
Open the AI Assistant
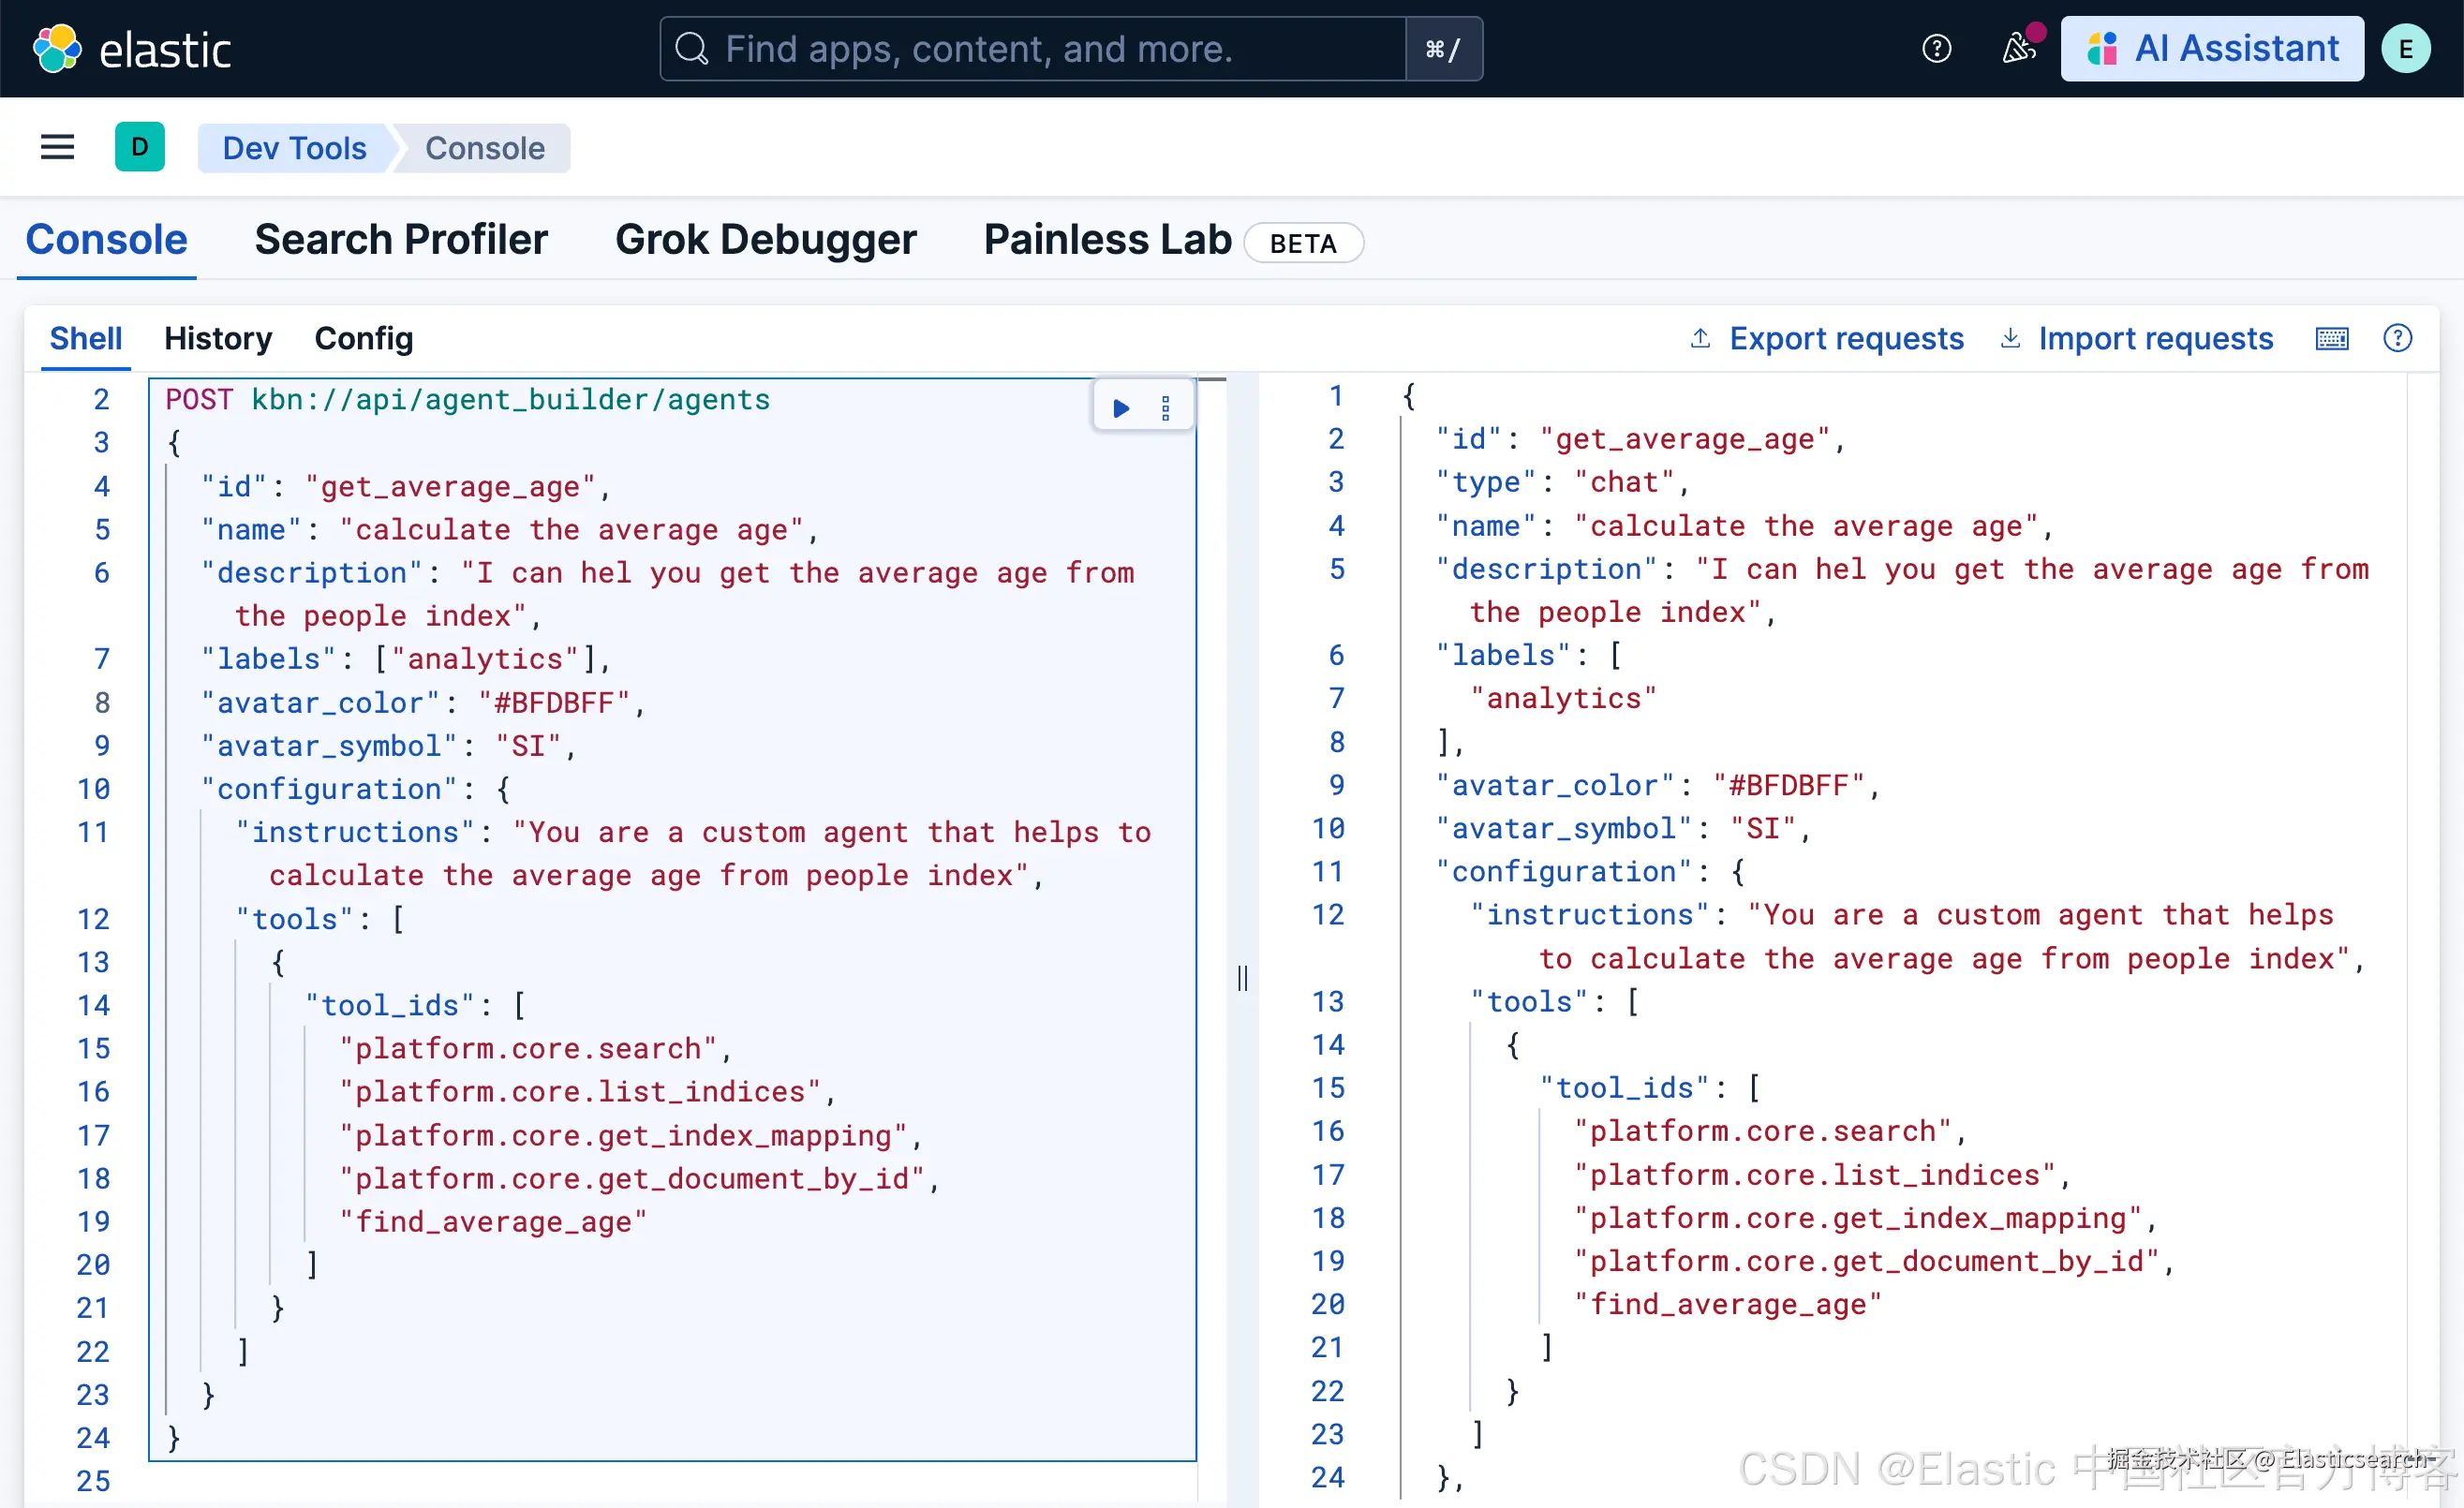[2212, 49]
